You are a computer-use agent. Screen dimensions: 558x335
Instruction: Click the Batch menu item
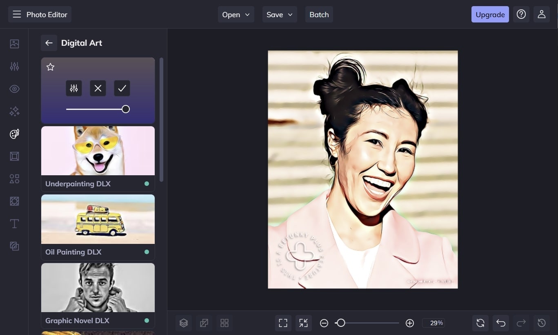[319, 14]
